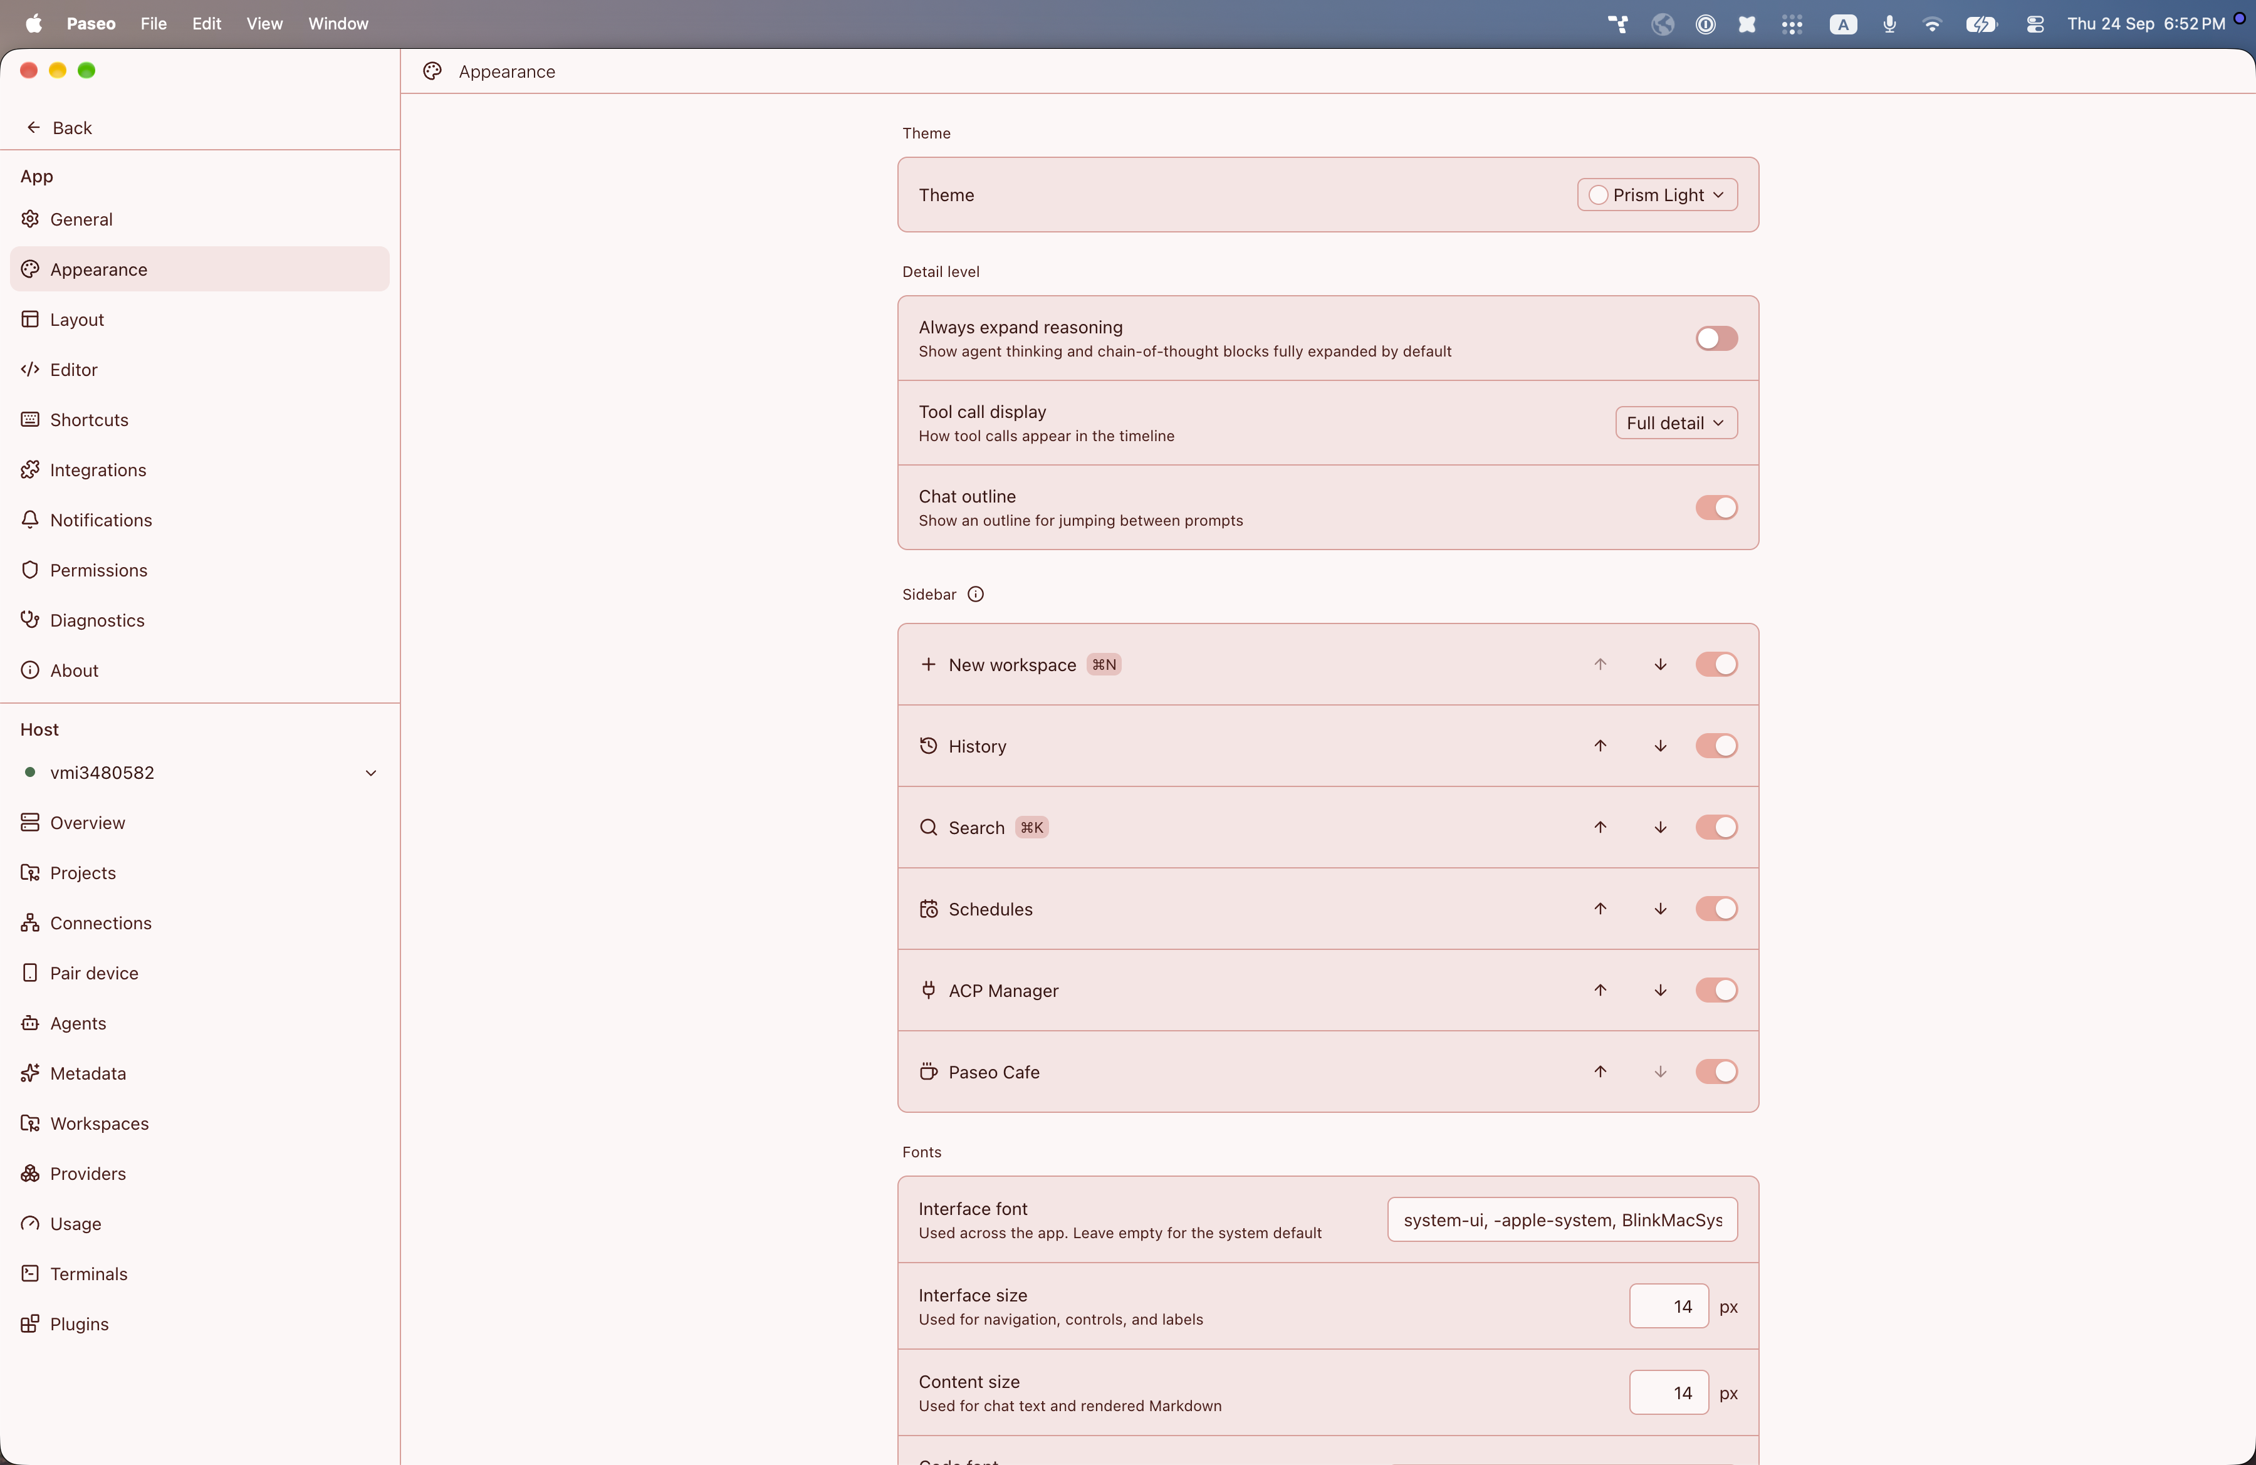Screen dimensions: 2256x1465
Task: Move Search down with its arrow
Action: [x=1661, y=827]
